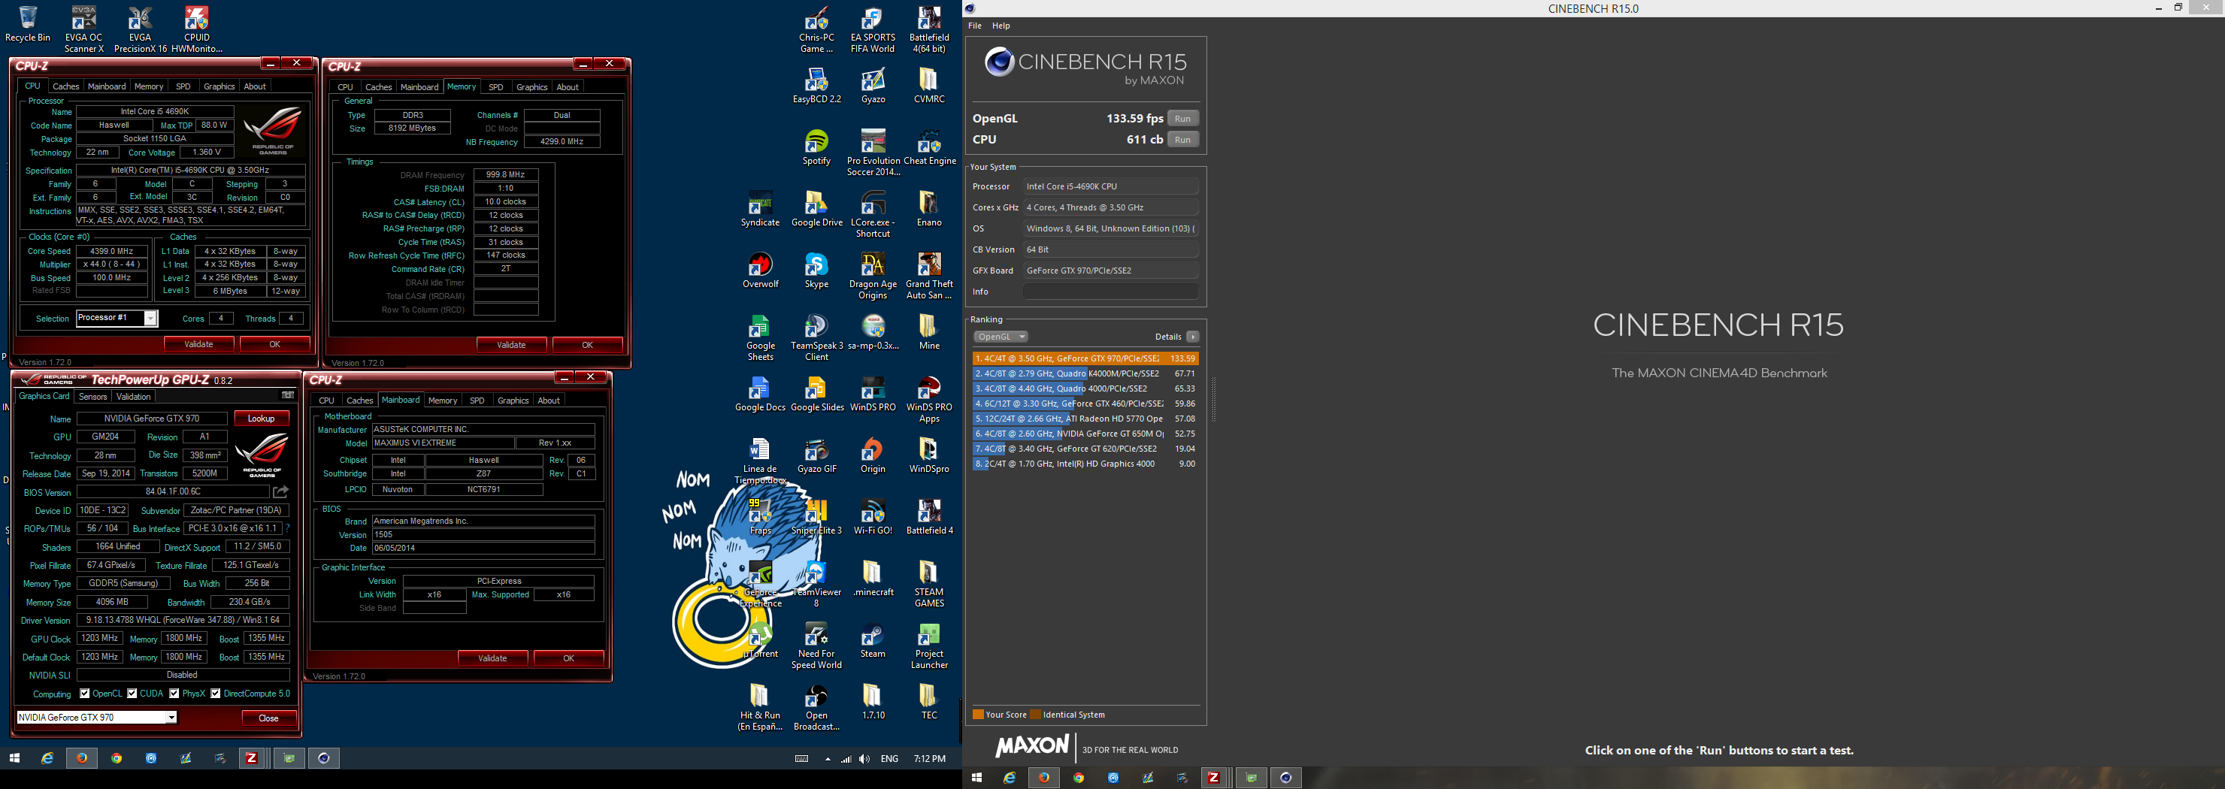Click the 7:12 PM clock in taskbar

(929, 759)
